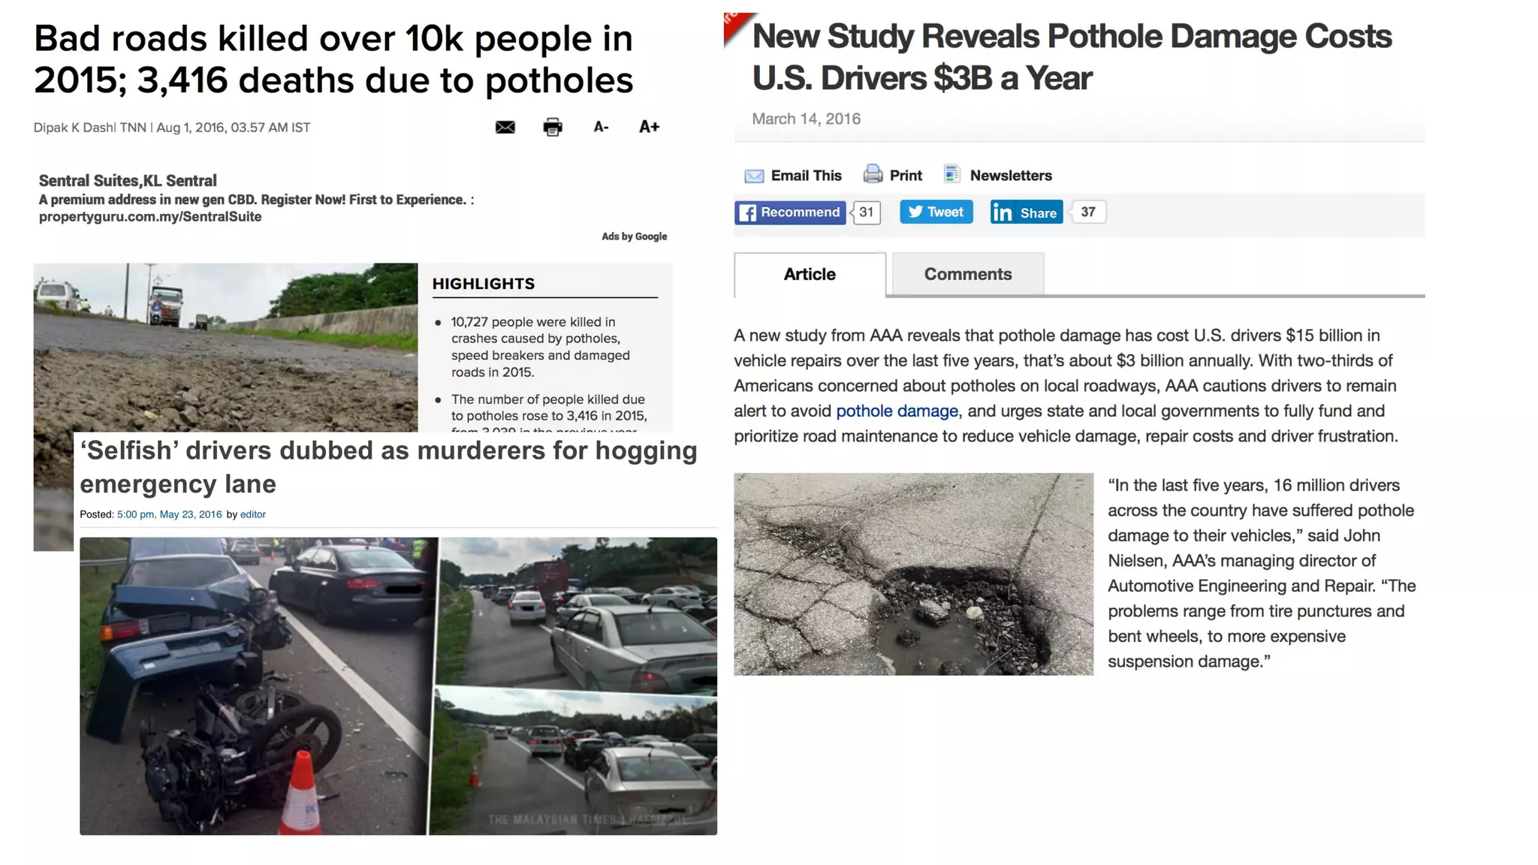Click the pothole photo in AAA article
The height and width of the screenshot is (865, 1538).
point(913,574)
